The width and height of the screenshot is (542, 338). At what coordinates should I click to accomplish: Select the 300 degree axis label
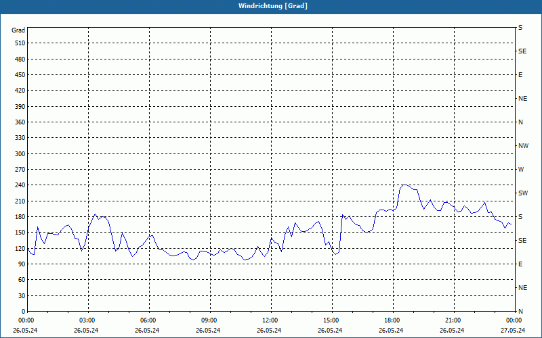click(20, 154)
